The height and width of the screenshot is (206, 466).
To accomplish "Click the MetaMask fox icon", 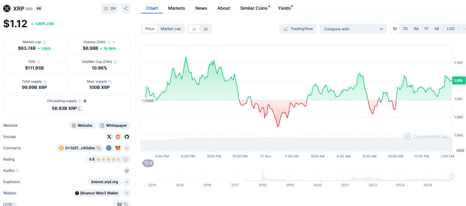I will point(118,148).
